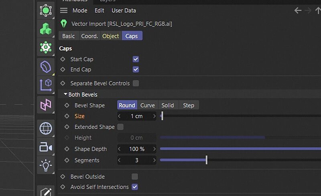The image size is (321, 196).
Task: Enable the Bevel Outside checkbox
Action: point(135,177)
